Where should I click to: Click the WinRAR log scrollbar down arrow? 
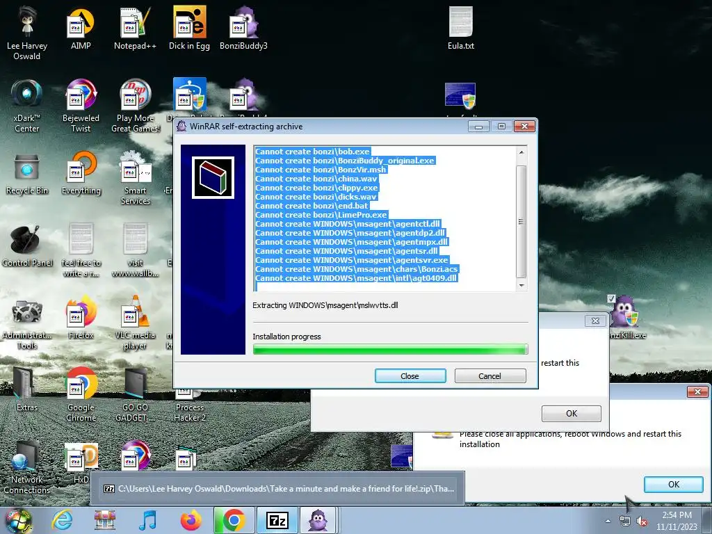[x=521, y=285]
